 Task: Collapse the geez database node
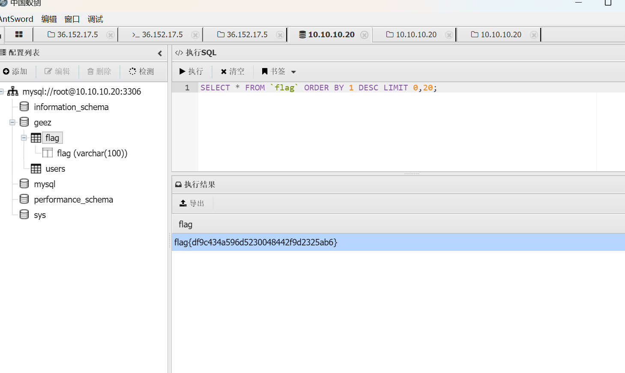click(12, 122)
